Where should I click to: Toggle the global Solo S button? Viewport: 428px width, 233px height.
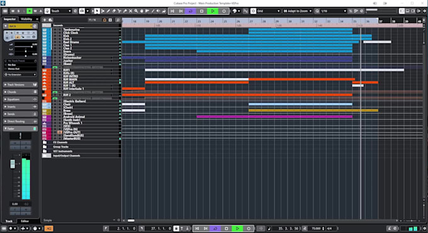[x=18, y=11]
